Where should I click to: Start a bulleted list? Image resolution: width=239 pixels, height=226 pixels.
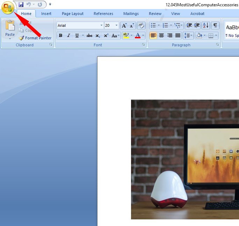[152, 25]
